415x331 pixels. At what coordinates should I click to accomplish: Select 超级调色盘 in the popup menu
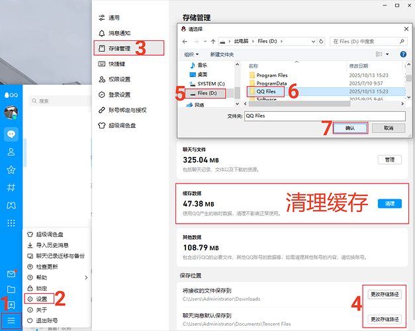pos(57,234)
